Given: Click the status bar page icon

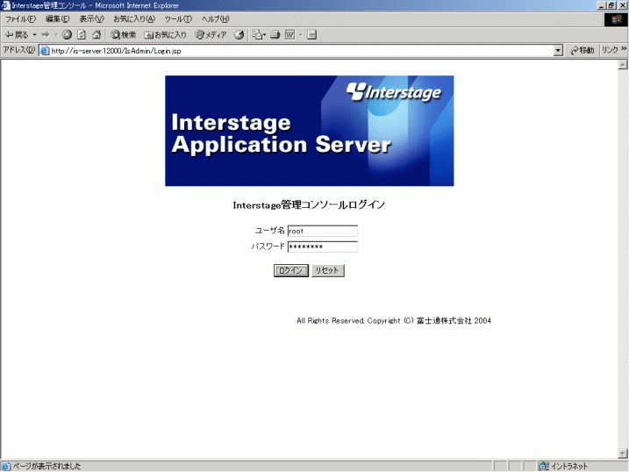Looking at the screenshot, I should click(6, 466).
